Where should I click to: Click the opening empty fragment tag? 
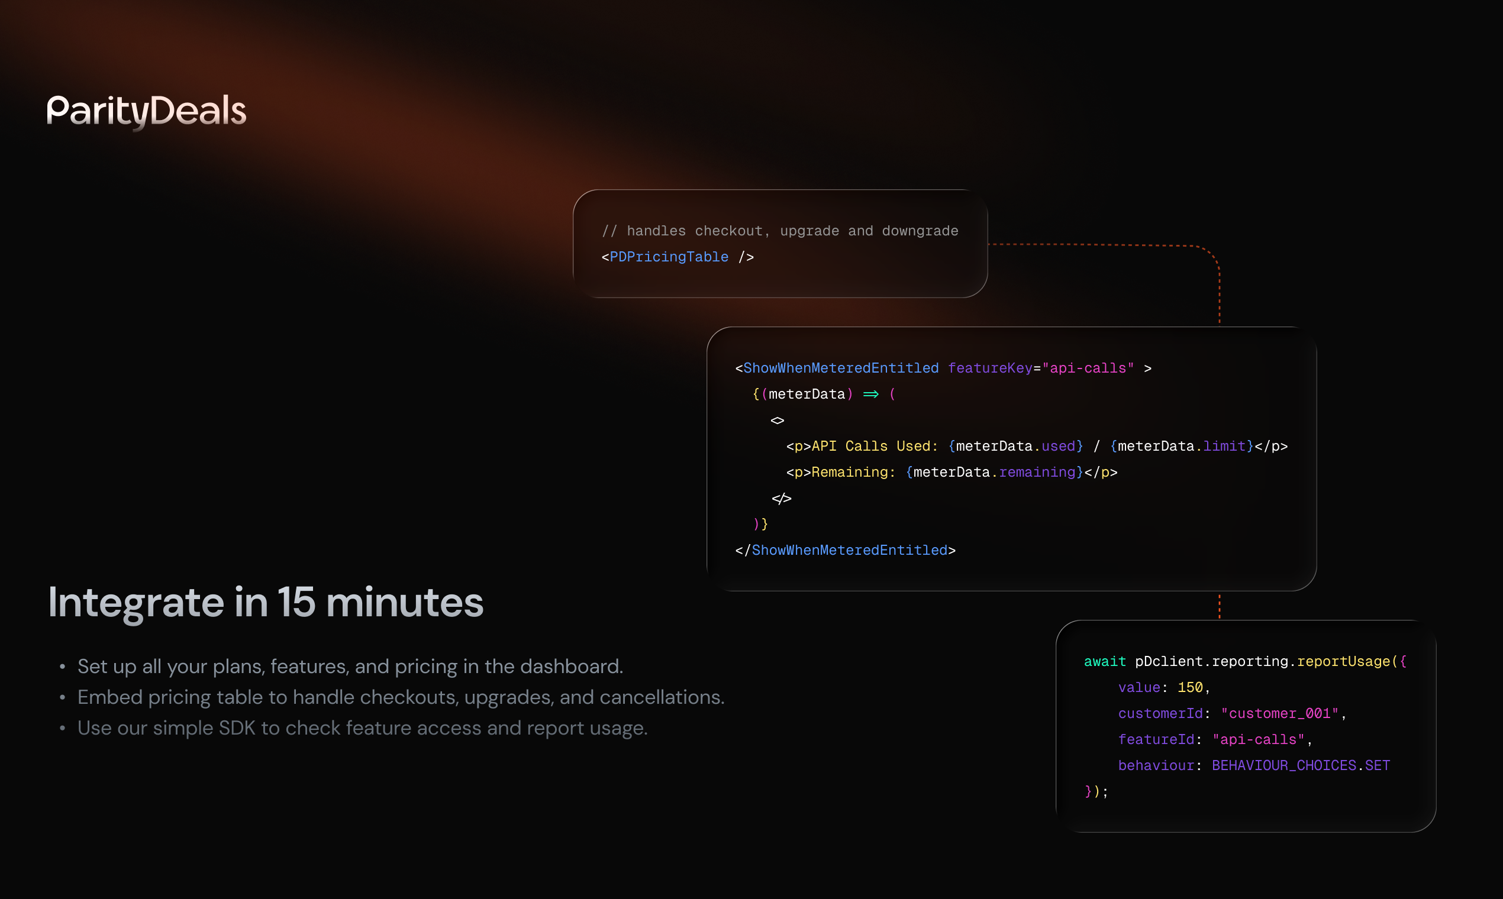click(x=777, y=421)
